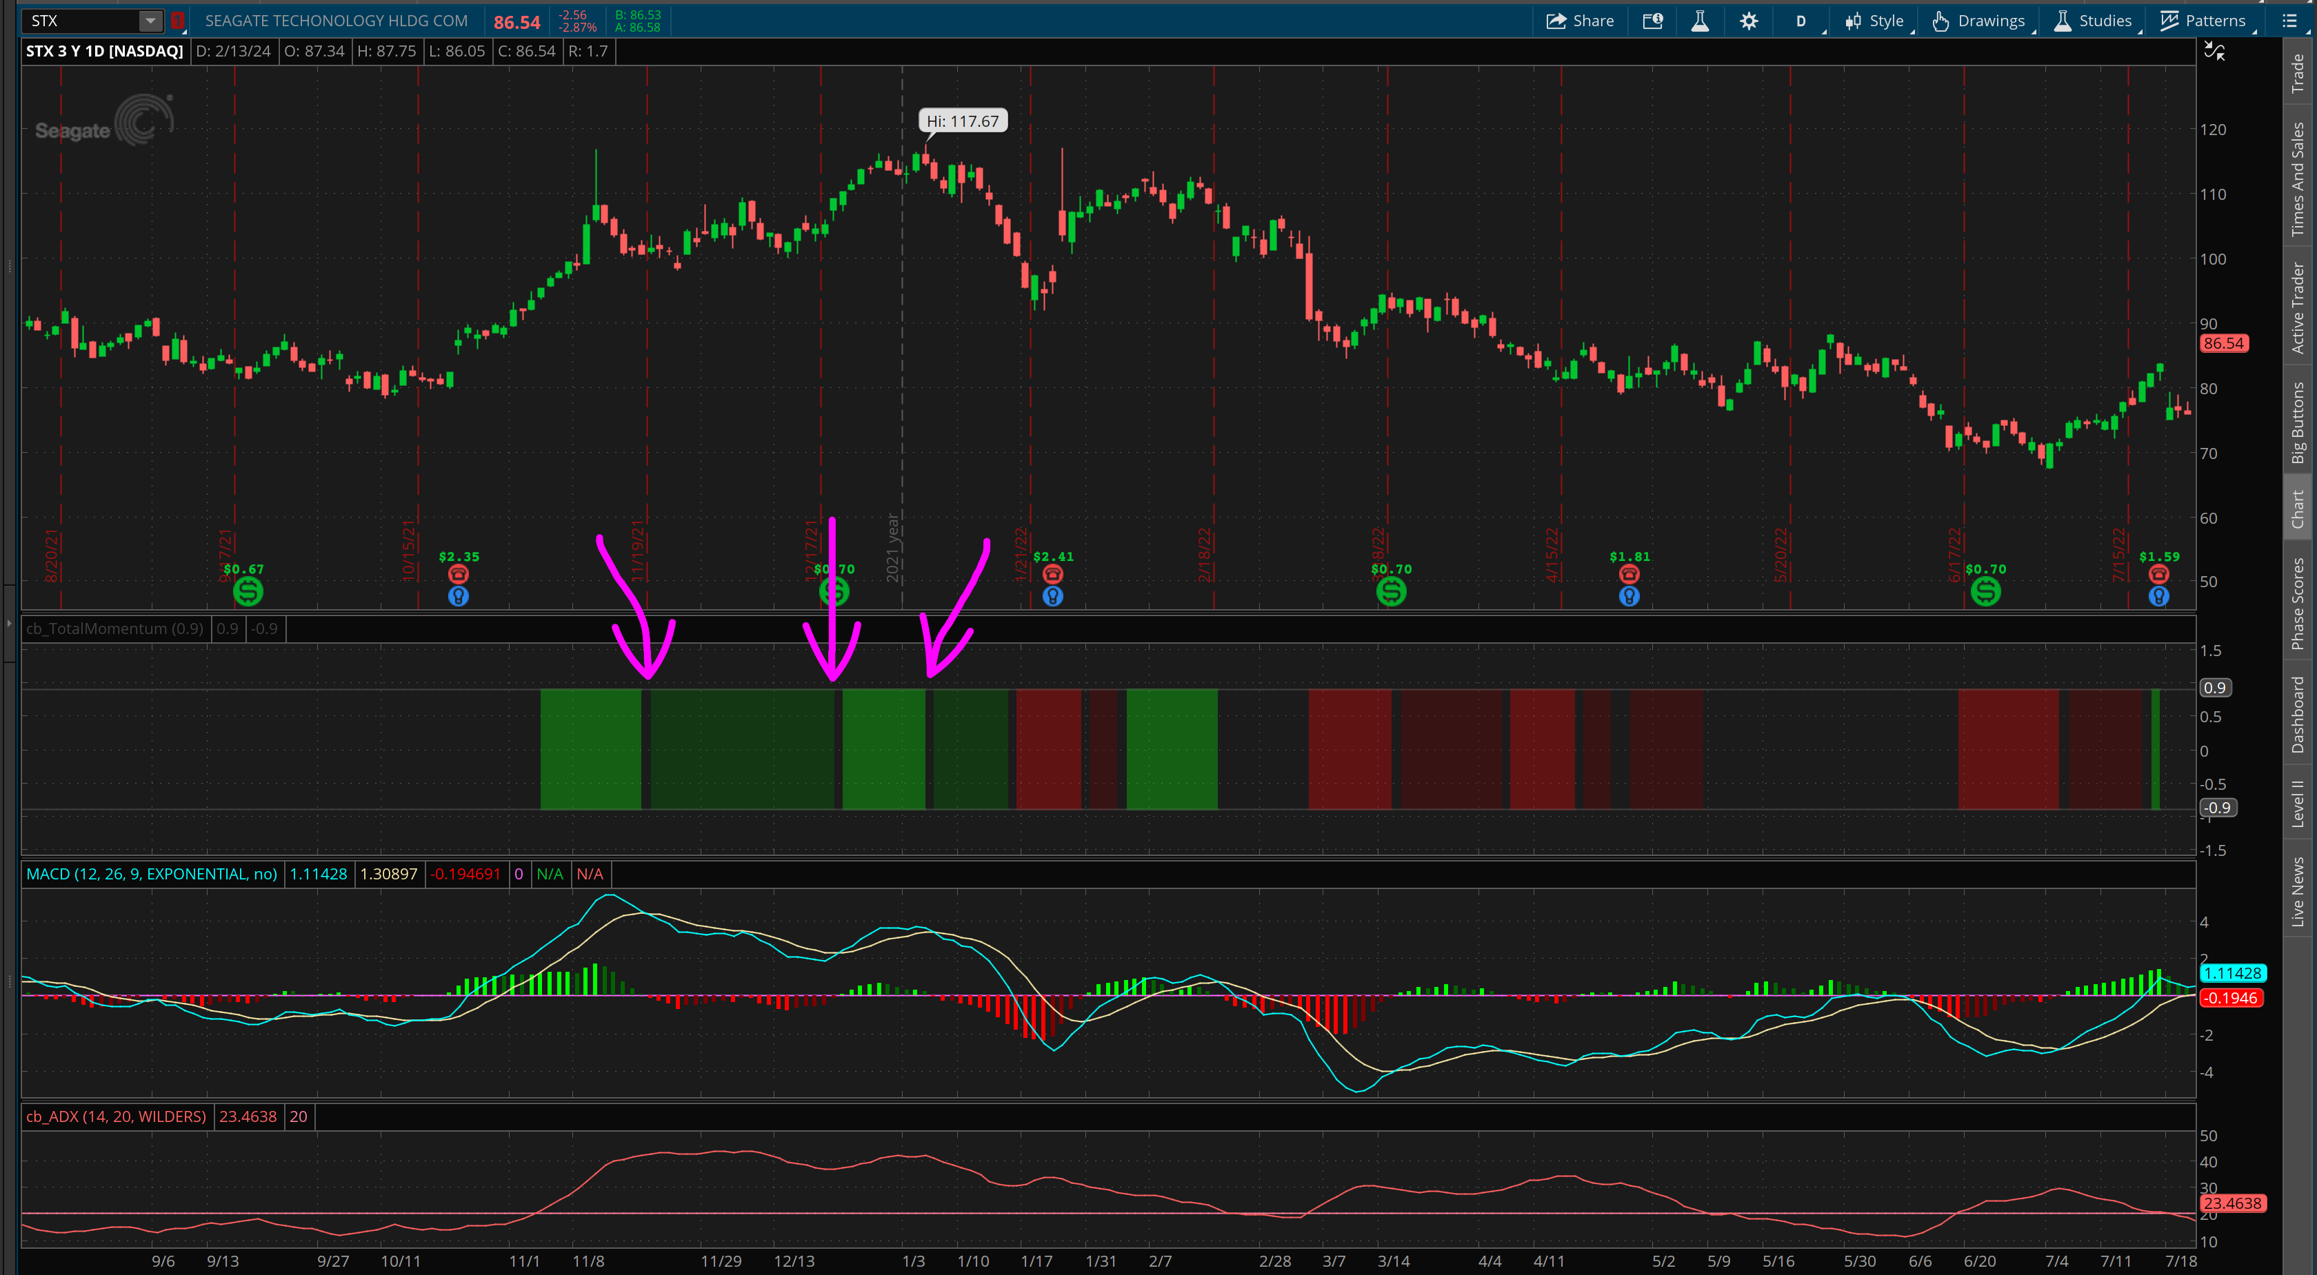
Task: Click the O: 87.34 open value
Action: pos(314,51)
